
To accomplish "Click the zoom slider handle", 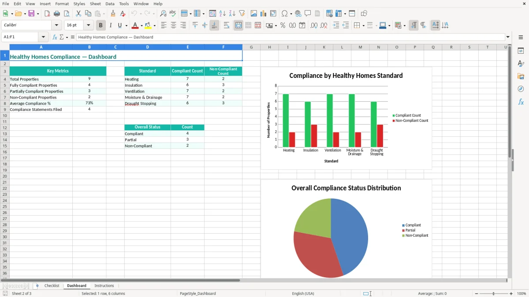I will 493,293.
